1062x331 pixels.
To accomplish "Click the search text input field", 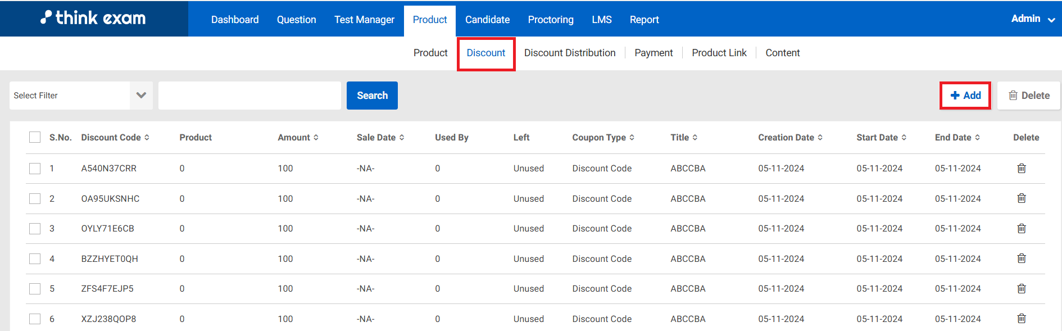I will 249,96.
